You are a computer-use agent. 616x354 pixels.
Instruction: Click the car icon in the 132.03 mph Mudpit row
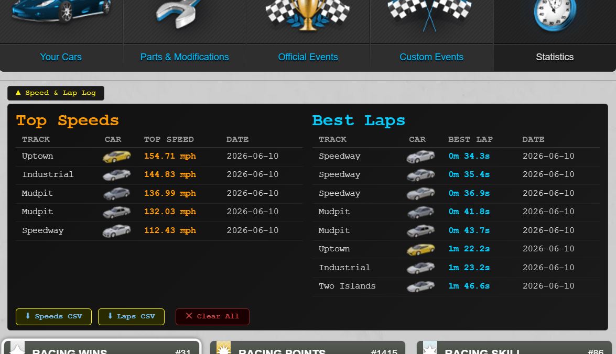coord(117,212)
